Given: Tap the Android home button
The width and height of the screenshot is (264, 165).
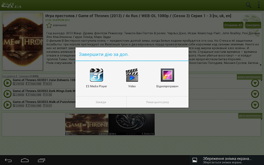Looking at the screenshot, I should pyautogui.click(x=25, y=160).
